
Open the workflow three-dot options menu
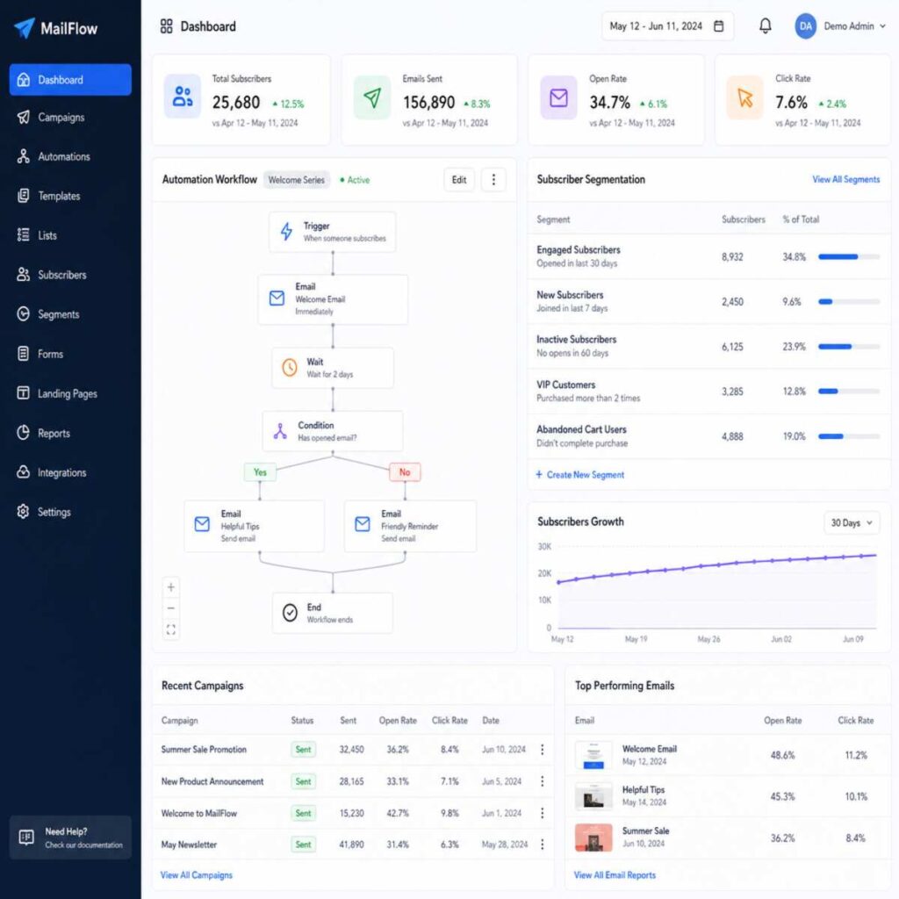493,179
